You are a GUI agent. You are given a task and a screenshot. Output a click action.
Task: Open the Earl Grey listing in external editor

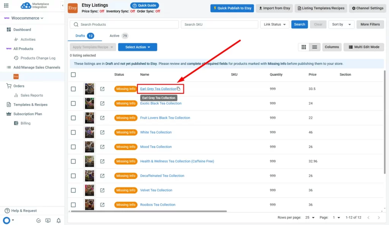coord(102,88)
